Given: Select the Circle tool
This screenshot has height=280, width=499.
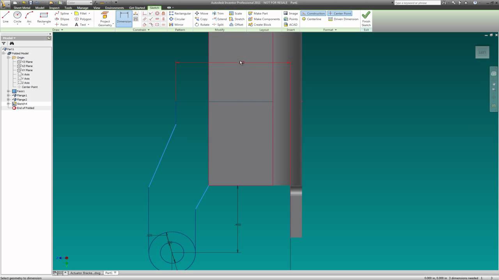Looking at the screenshot, I should coord(17,17).
